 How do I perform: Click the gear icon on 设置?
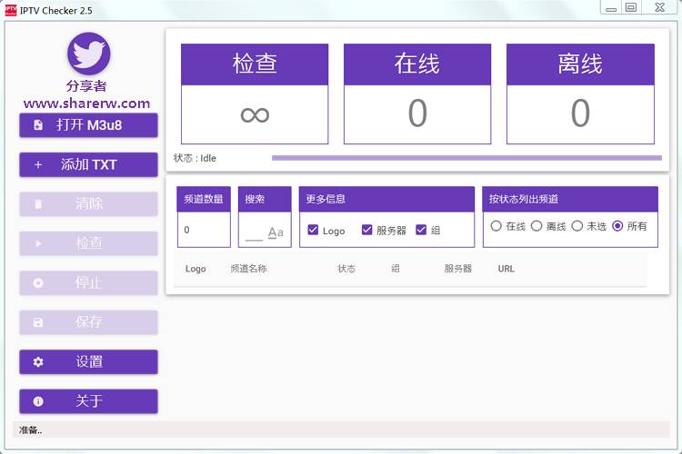coord(38,361)
